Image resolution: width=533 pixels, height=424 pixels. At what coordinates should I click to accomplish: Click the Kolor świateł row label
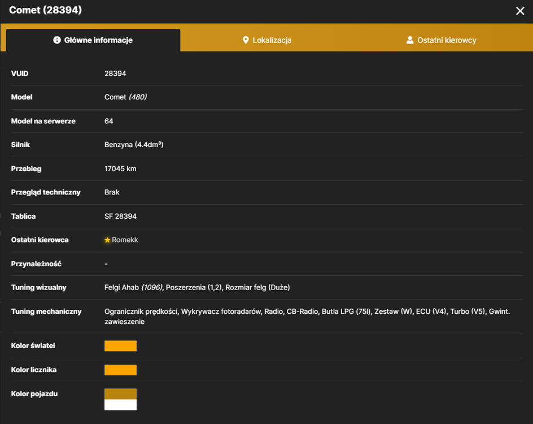33,346
